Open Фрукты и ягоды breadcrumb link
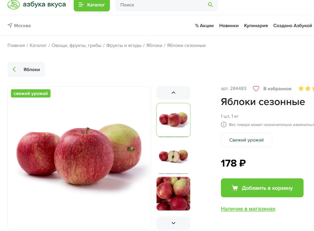This screenshot has width=314, height=231. (124, 45)
